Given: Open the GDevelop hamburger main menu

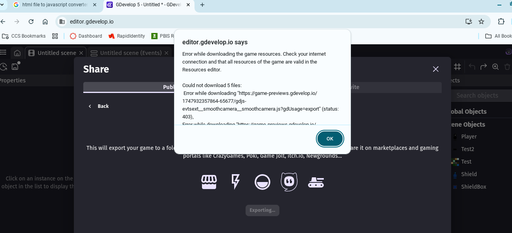Looking at the screenshot, I should [x=3, y=53].
